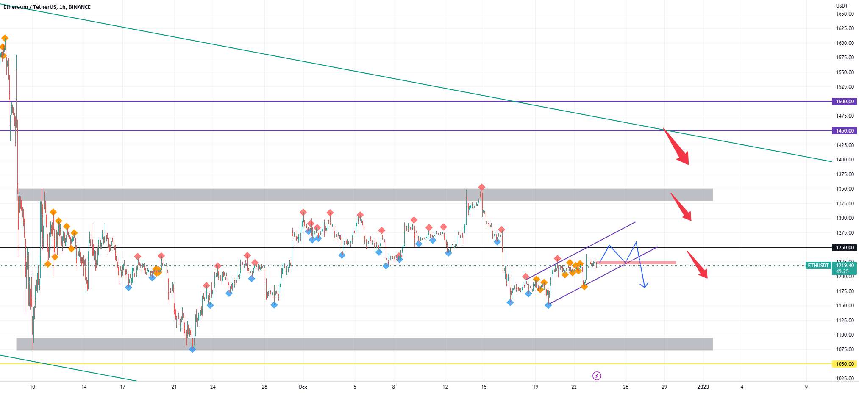The width and height of the screenshot is (859, 393).
Task: Click date 12 on time axis
Action: pos(445,387)
